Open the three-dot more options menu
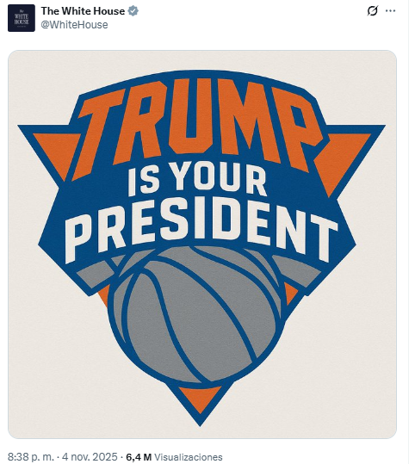 pyautogui.click(x=390, y=10)
